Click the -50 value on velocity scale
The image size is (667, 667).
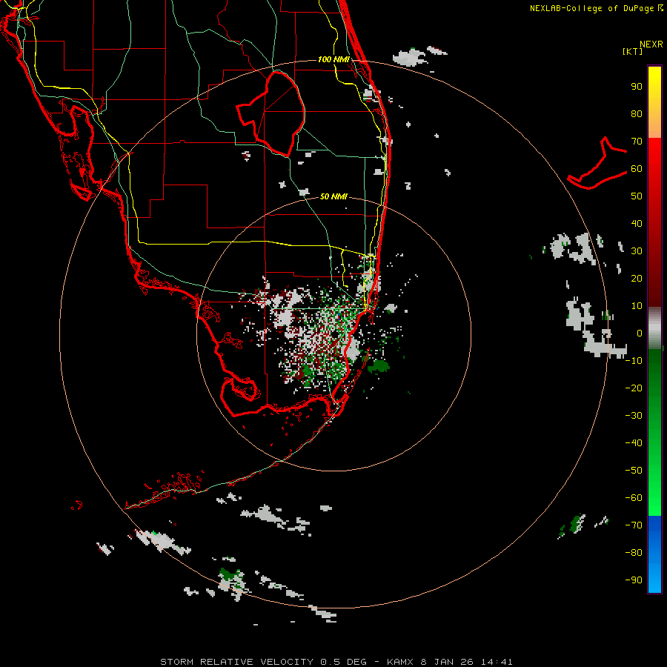(x=634, y=471)
